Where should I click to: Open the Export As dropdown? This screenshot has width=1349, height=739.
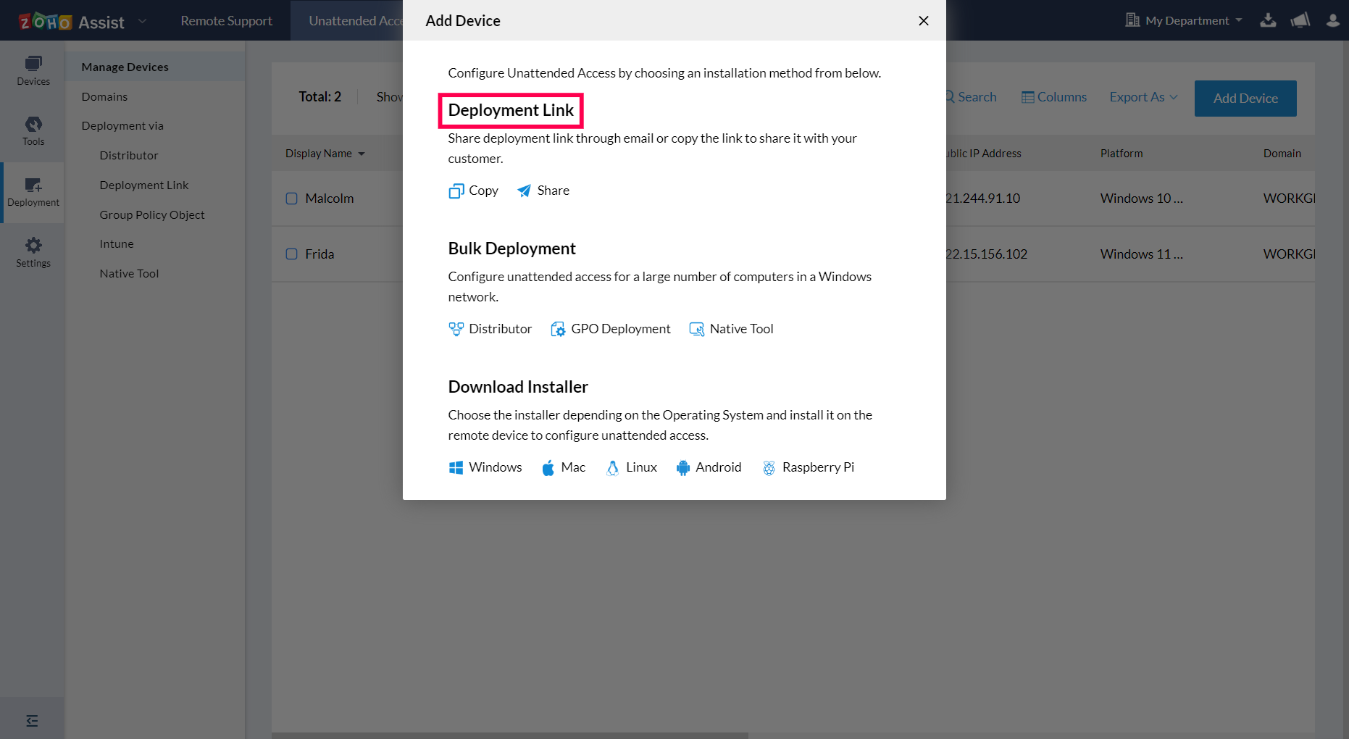point(1143,96)
